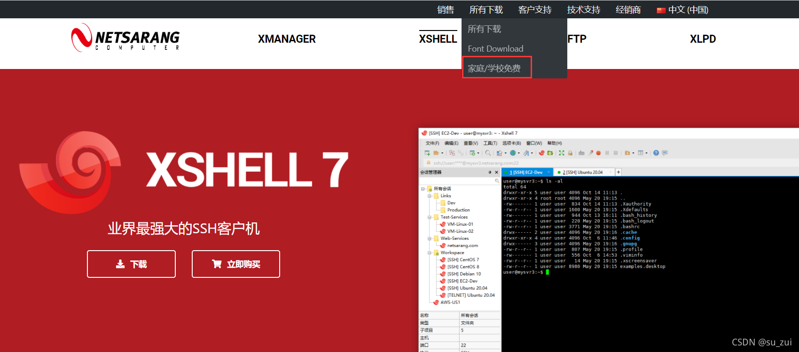This screenshot has width=799, height=352.
Task: Click 经销商 in top navigation
Action: click(x=628, y=10)
